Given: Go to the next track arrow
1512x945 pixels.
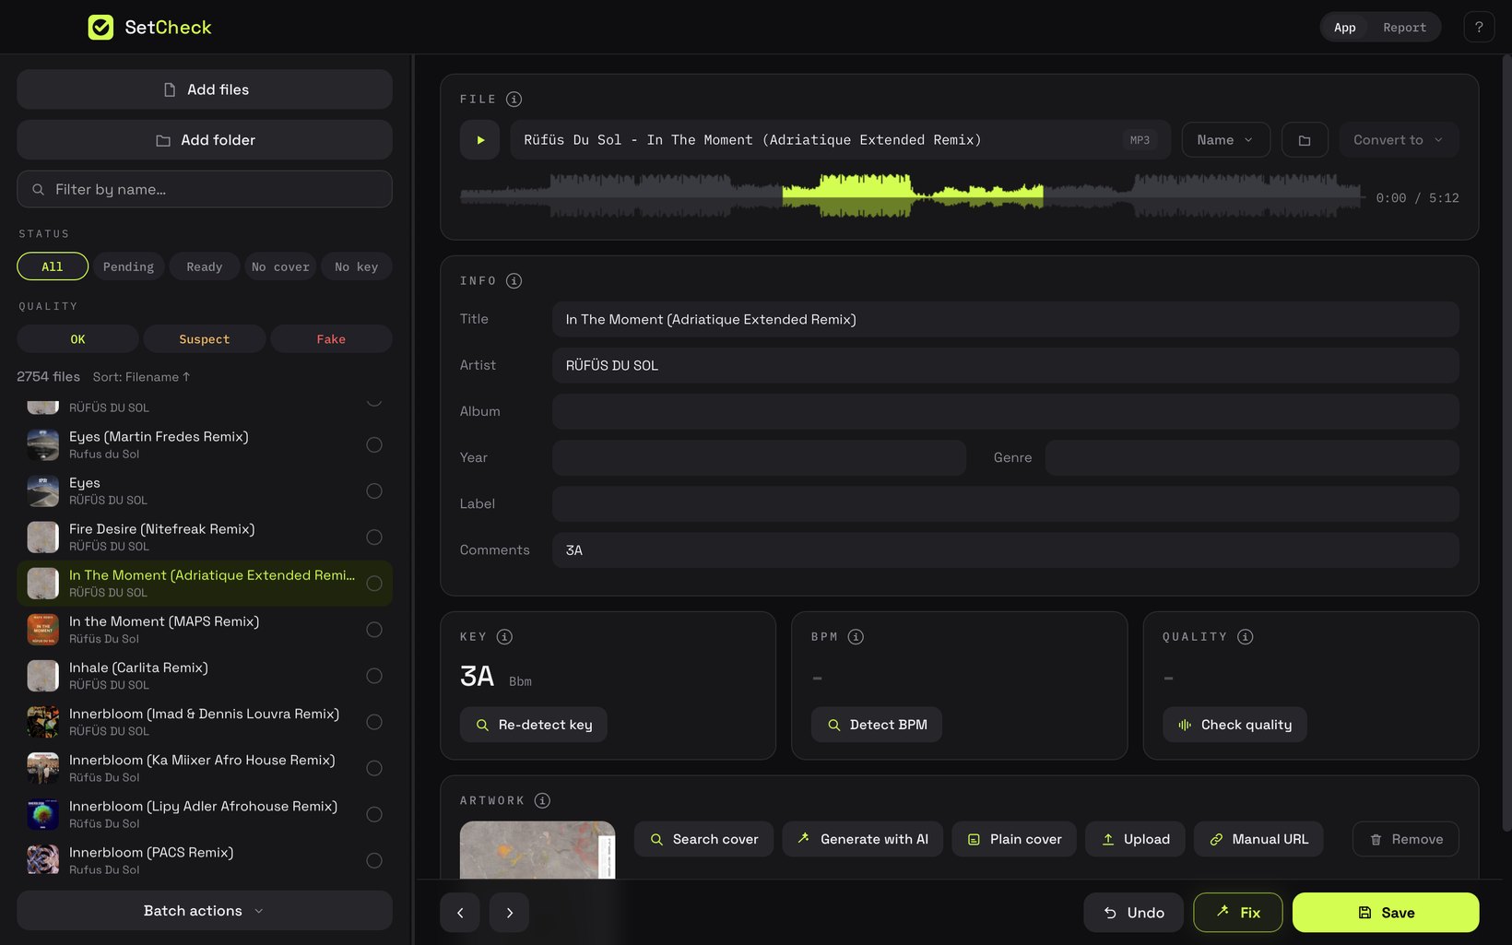Looking at the screenshot, I should (x=509, y=913).
